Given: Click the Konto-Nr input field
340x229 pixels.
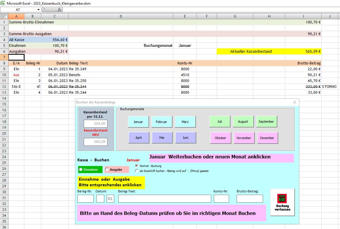Looking at the screenshot, I should 221,199.
